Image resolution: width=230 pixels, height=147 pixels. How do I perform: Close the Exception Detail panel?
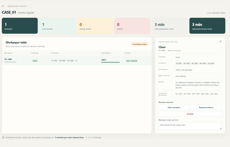click(x=221, y=41)
